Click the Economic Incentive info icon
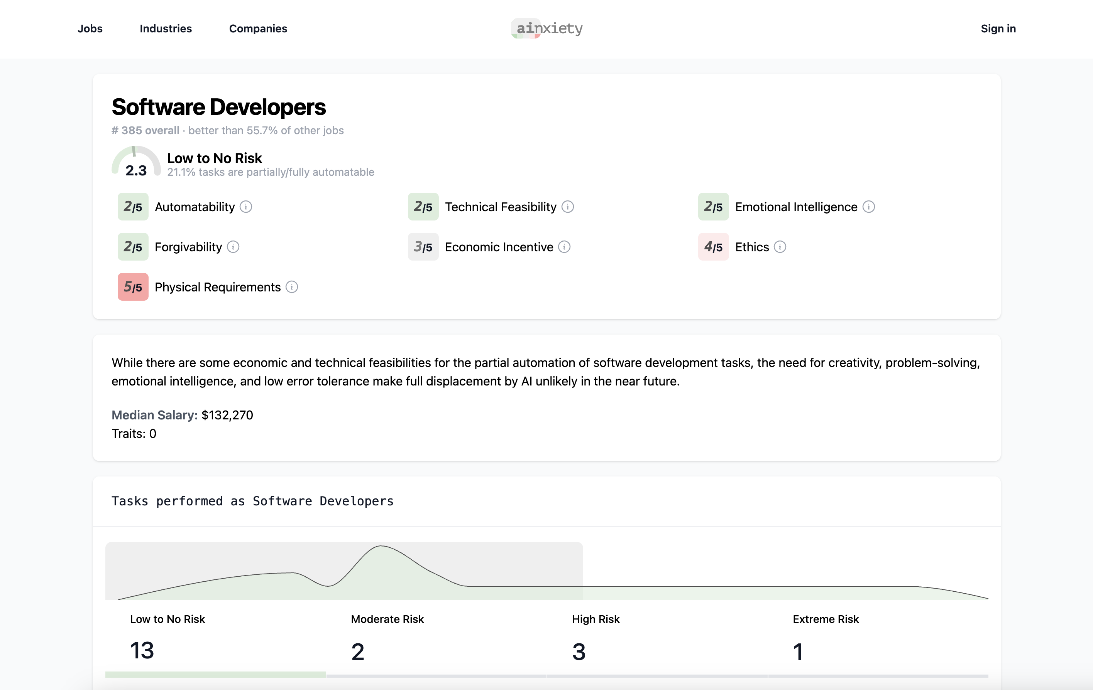 pos(564,247)
